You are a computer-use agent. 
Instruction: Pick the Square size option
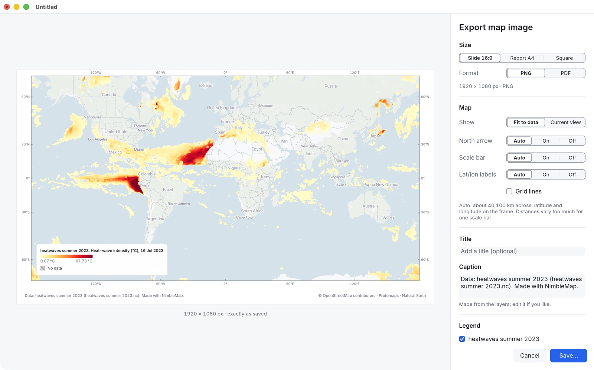pos(564,58)
